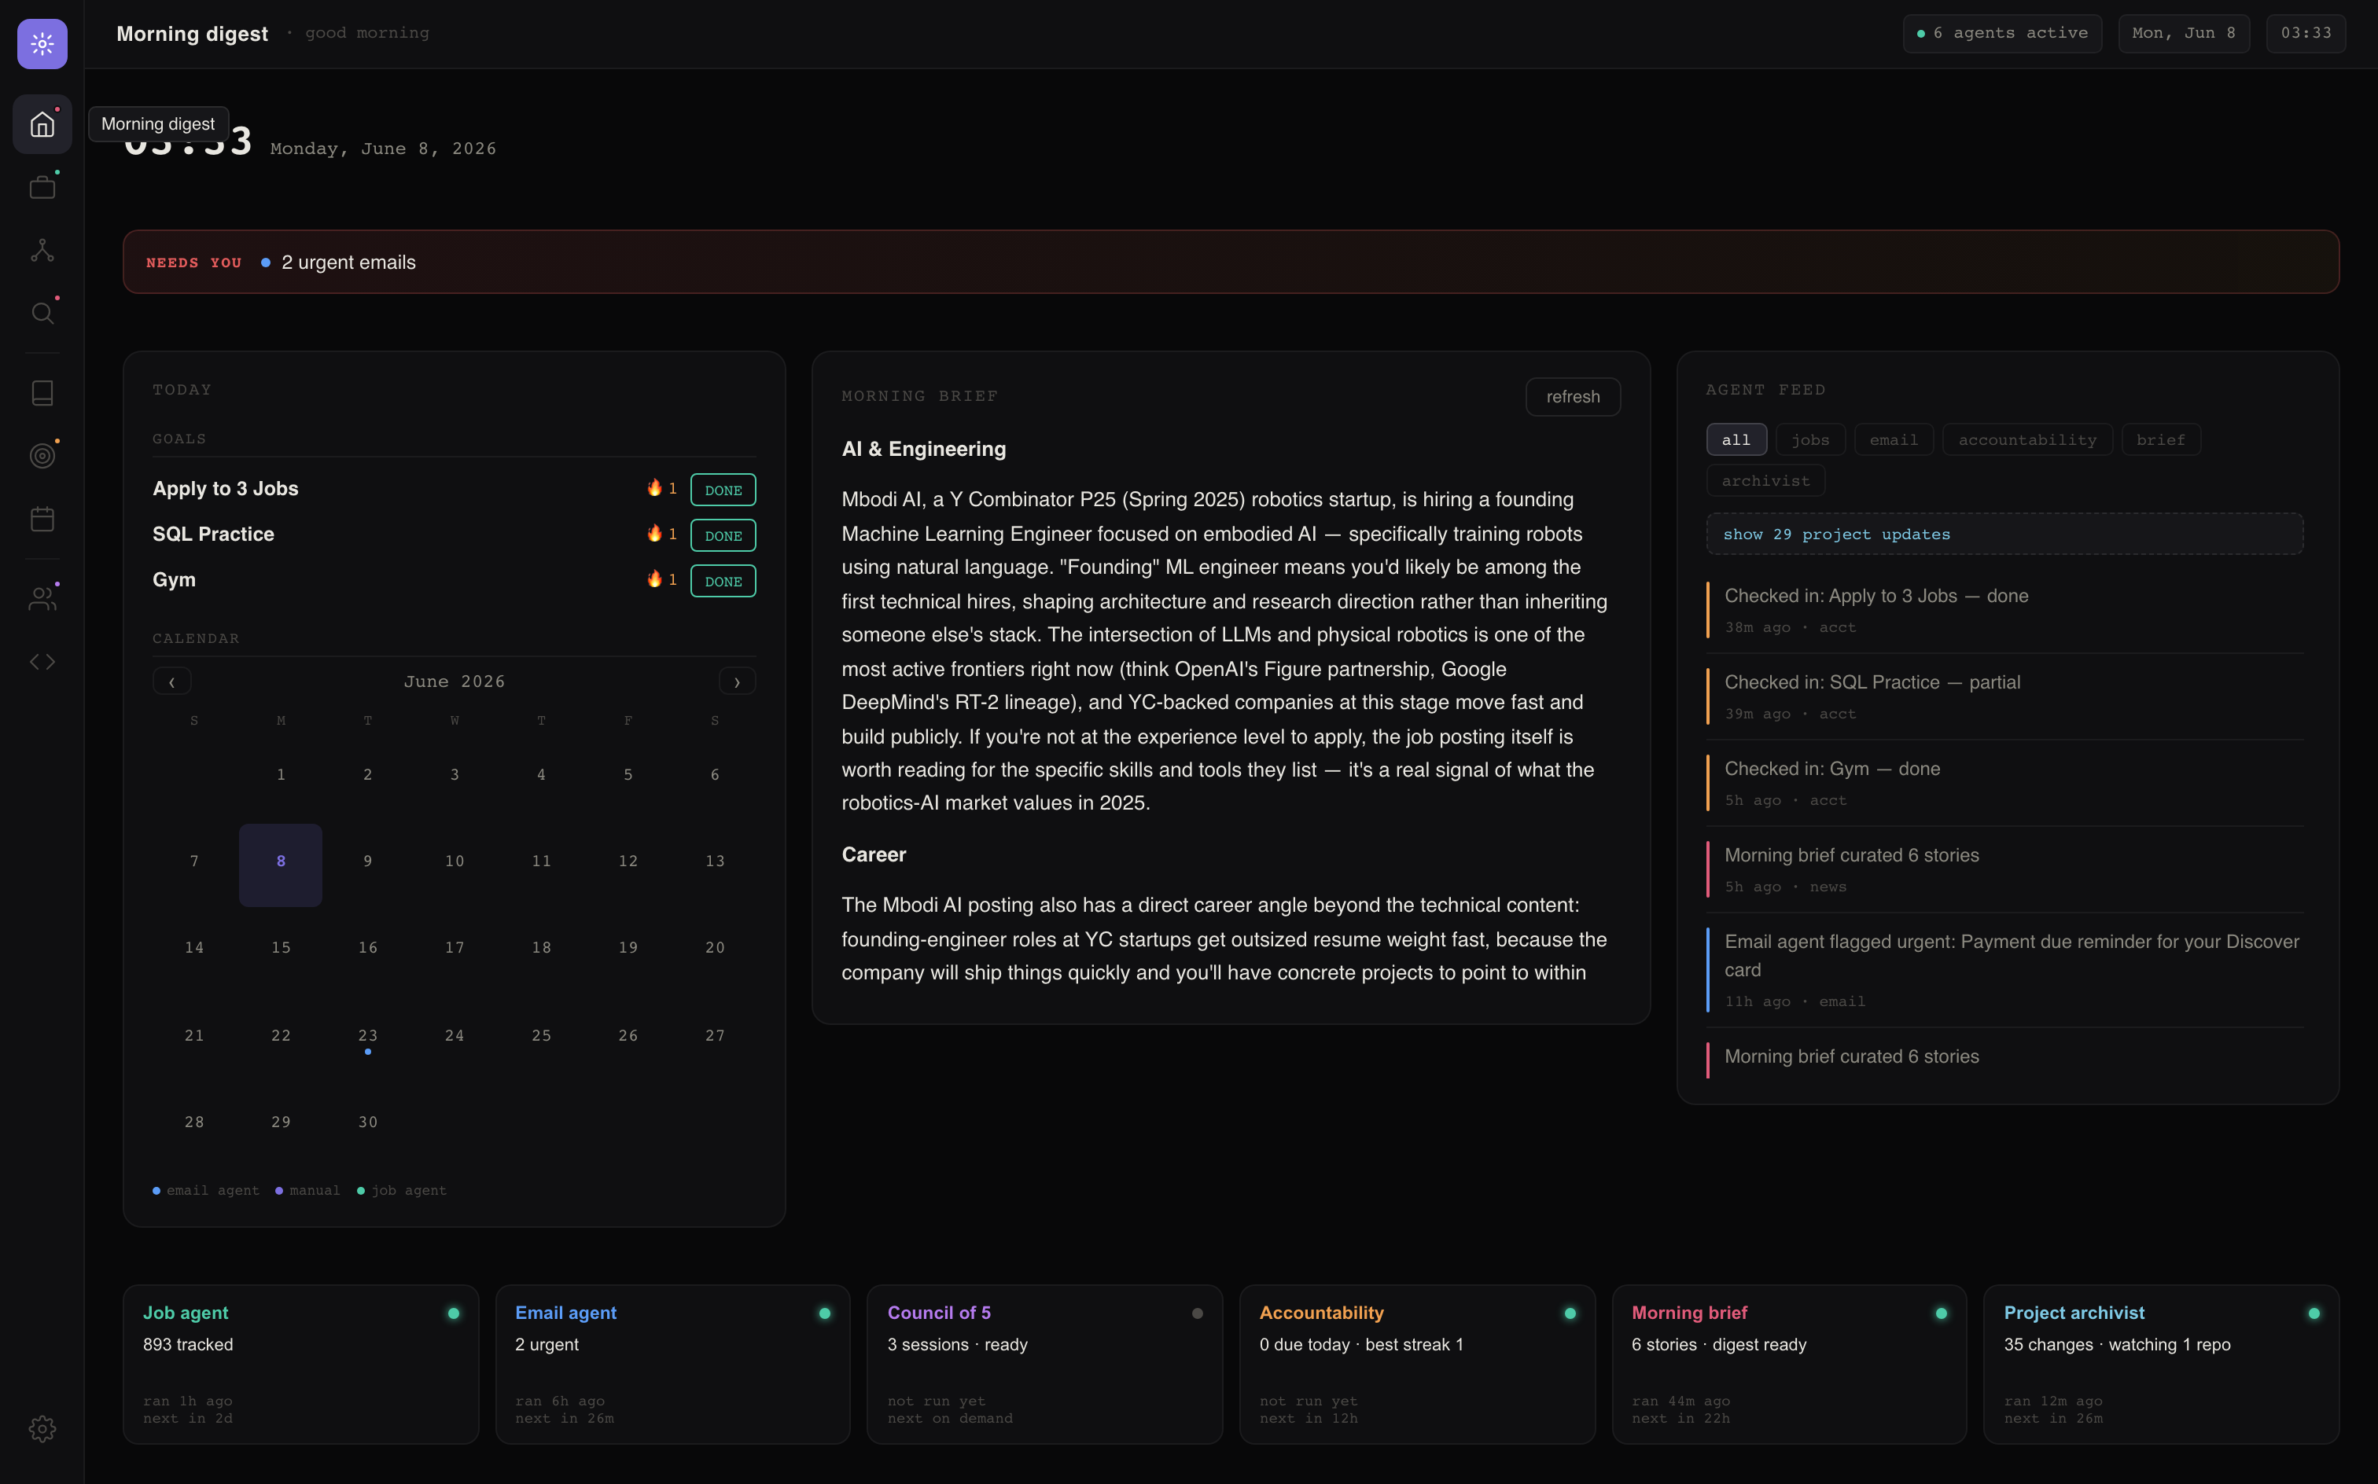Viewport: 2378px width, 1484px height.
Task: Open the code brackets icon in sidebar
Action: pos(42,662)
